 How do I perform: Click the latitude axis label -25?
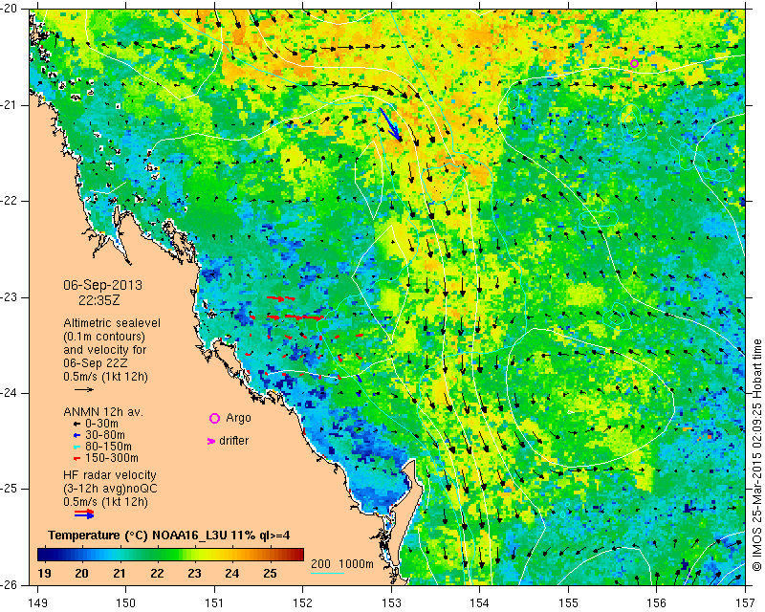coord(9,489)
